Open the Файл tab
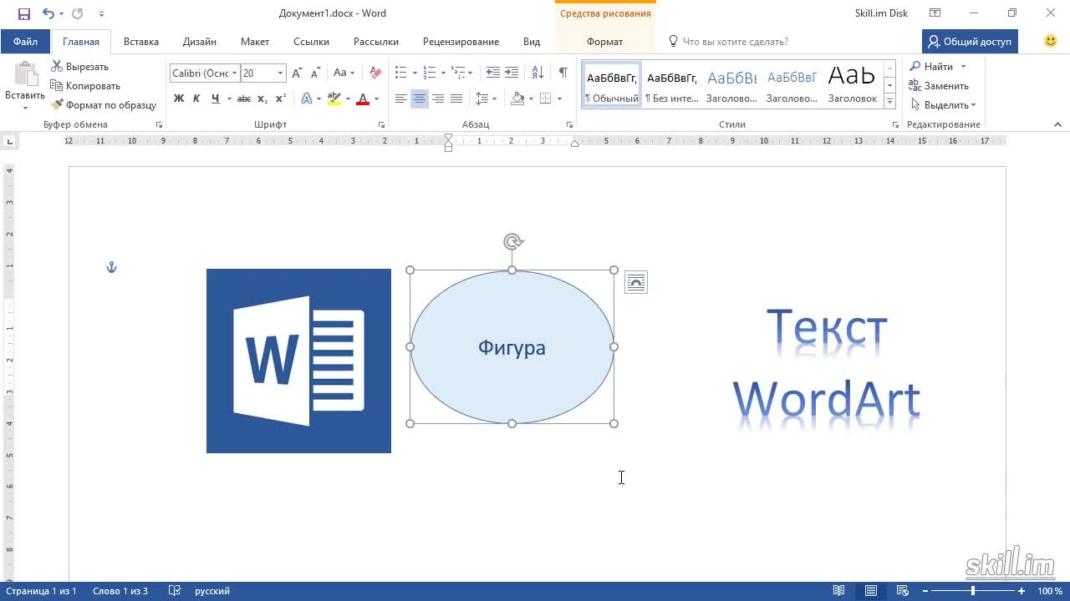Image resolution: width=1070 pixels, height=601 pixels. (x=25, y=42)
